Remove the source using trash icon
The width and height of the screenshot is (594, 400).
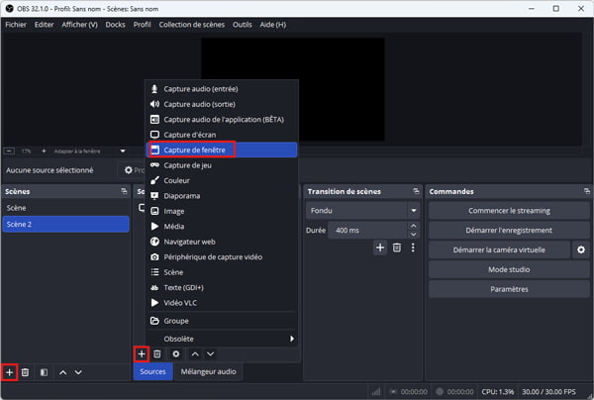(157, 353)
